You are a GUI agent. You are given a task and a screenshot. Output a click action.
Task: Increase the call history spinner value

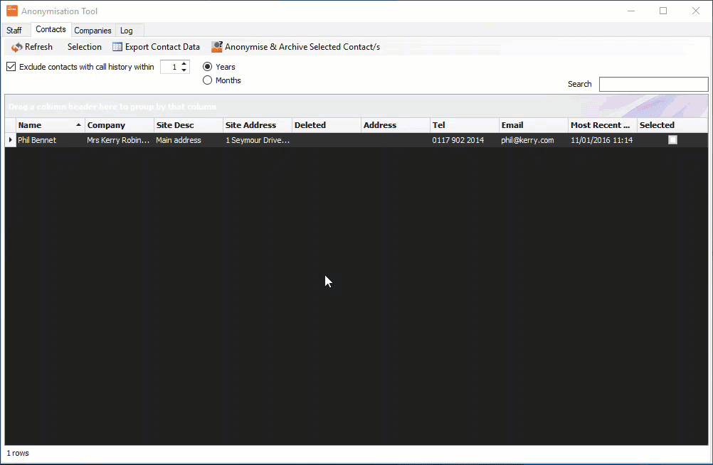(x=184, y=64)
